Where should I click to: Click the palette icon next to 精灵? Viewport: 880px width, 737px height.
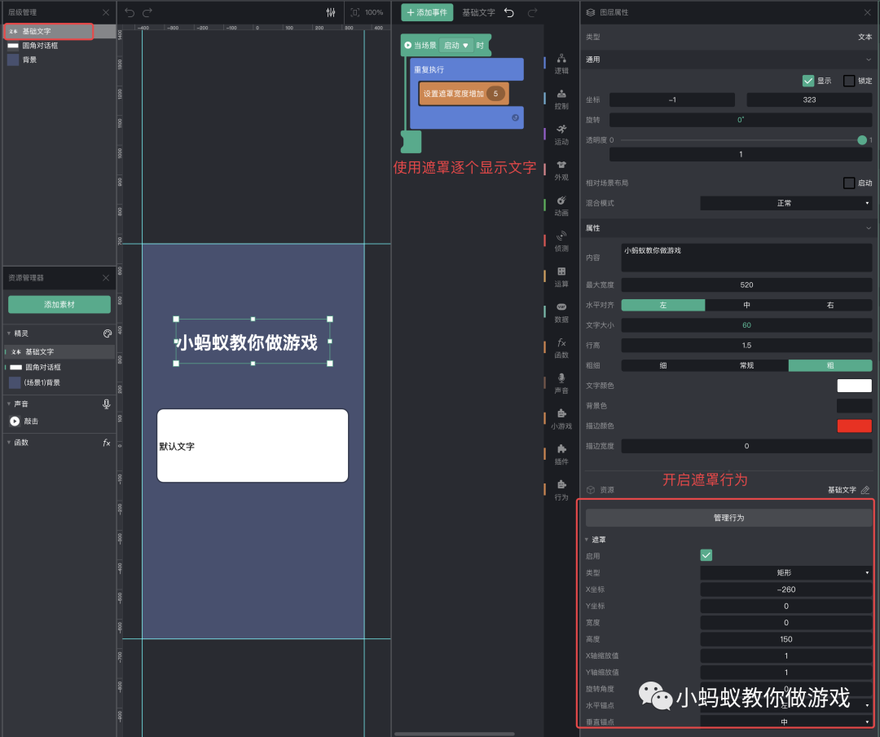click(108, 333)
